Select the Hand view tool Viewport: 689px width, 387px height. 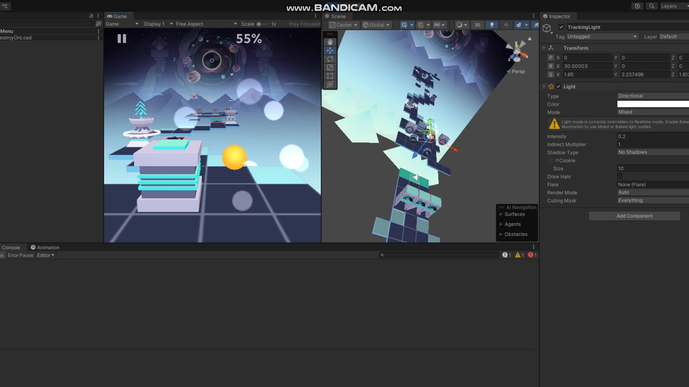[x=330, y=42]
